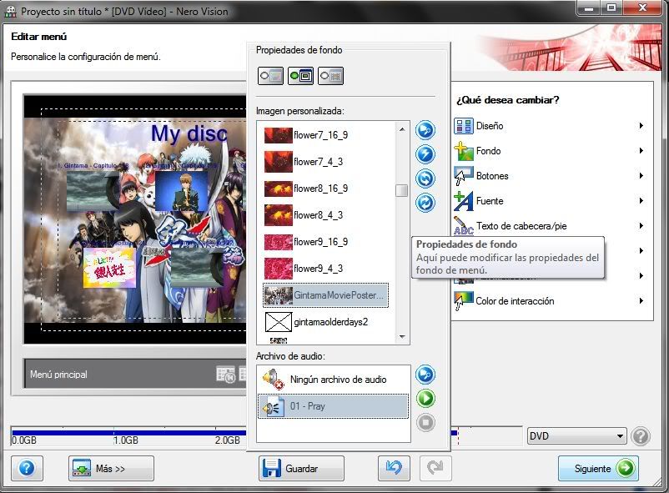Expand arrow next to Fuente

pos(641,200)
